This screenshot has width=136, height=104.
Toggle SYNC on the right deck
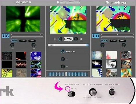point(122,41)
